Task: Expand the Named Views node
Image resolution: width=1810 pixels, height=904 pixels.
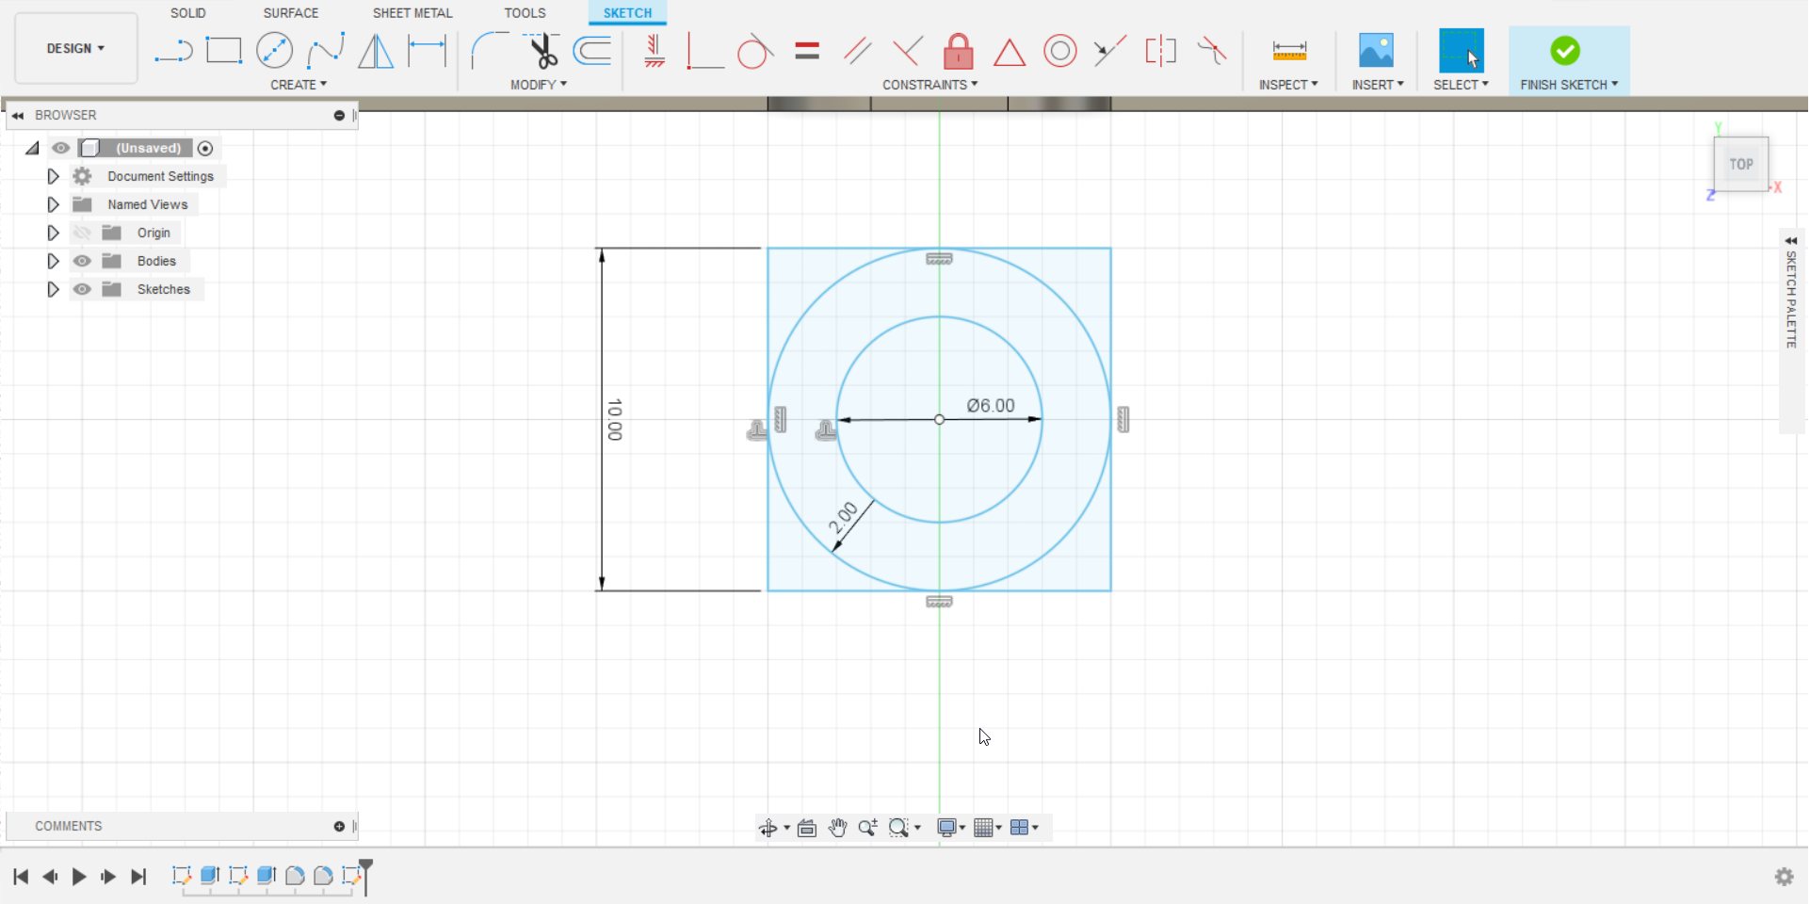Action: 54,204
